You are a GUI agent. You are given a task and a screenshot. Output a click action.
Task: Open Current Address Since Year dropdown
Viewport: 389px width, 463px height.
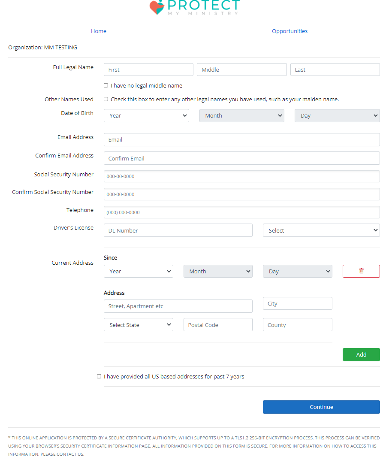coord(138,271)
